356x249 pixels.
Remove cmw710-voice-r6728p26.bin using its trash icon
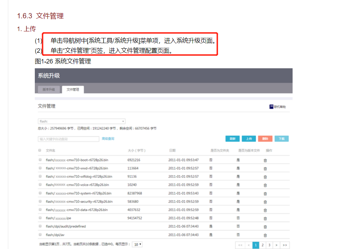point(265,186)
